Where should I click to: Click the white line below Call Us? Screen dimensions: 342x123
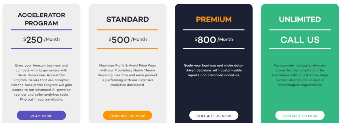(x=300, y=49)
